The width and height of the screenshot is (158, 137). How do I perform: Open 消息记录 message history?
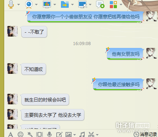tap(145, 135)
